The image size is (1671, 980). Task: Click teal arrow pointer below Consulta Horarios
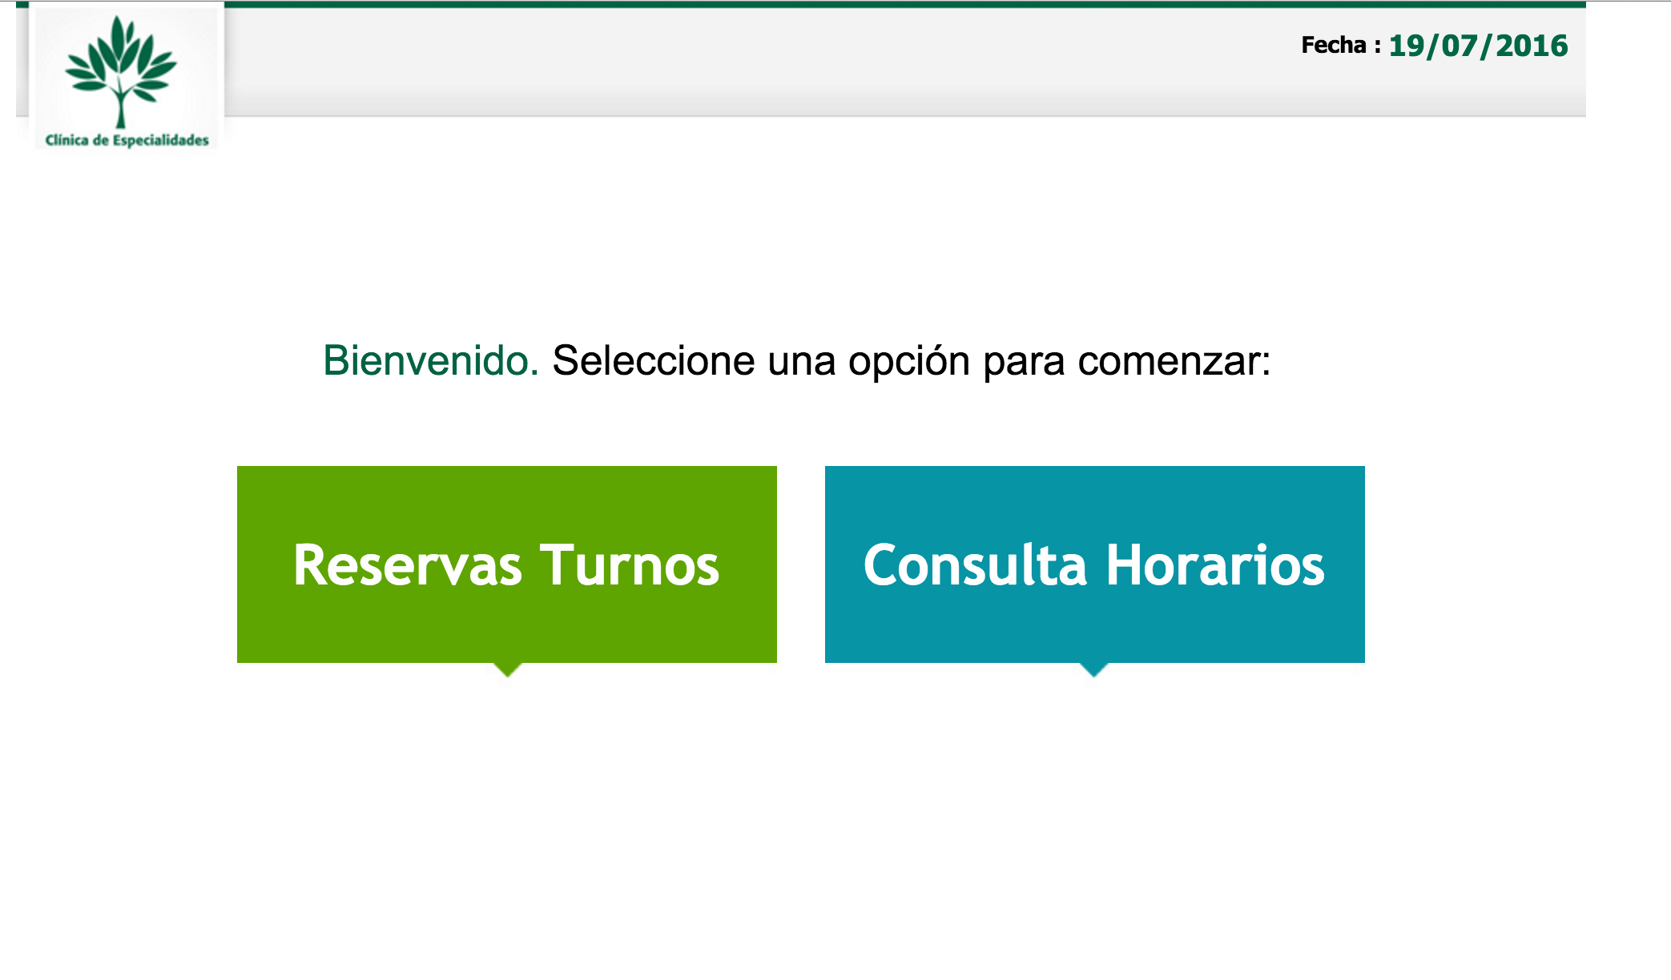(1093, 669)
